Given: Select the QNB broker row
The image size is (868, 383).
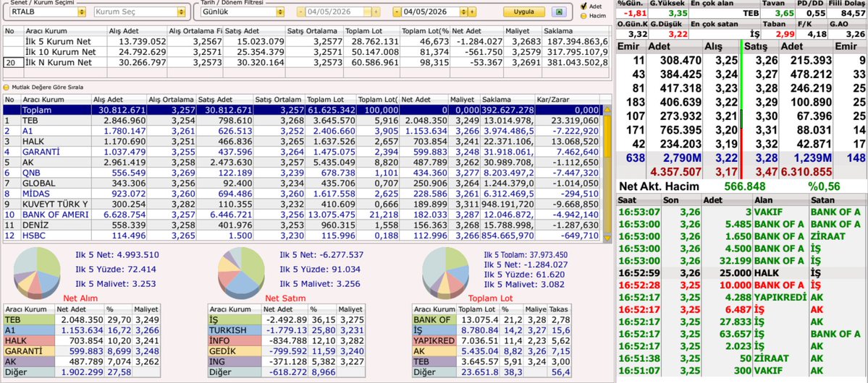Looking at the screenshot, I should pyautogui.click(x=303, y=173).
